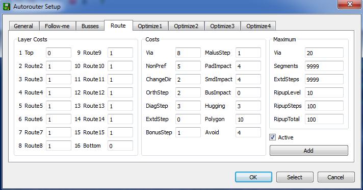The height and width of the screenshot is (190, 363).
Task: Click the Maximum Segments field
Action: 324,66
